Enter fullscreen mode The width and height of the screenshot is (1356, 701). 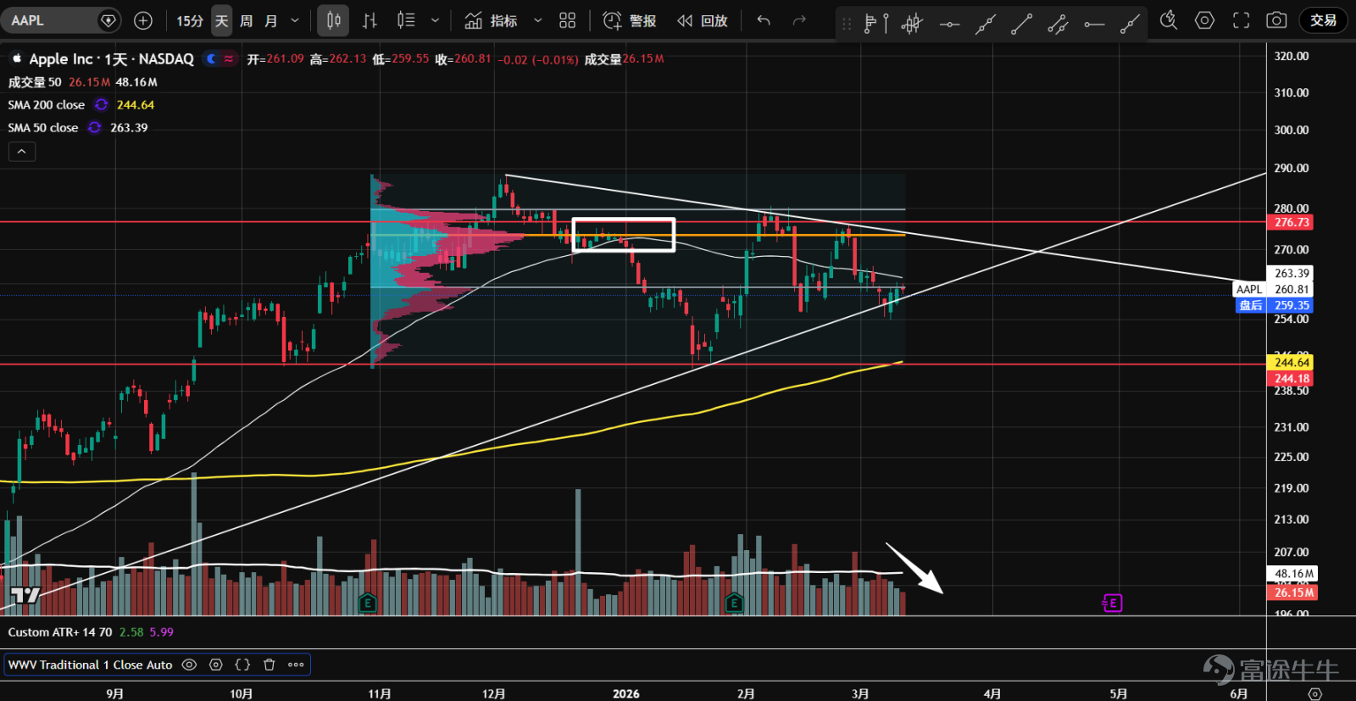coord(1241,20)
